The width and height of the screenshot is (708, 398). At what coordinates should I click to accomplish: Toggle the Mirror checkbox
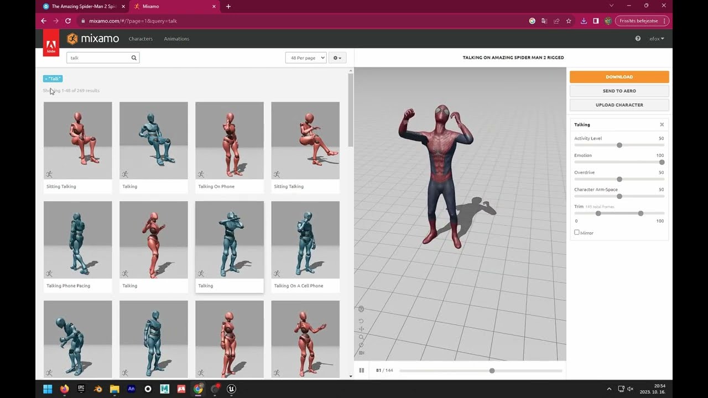[577, 233]
